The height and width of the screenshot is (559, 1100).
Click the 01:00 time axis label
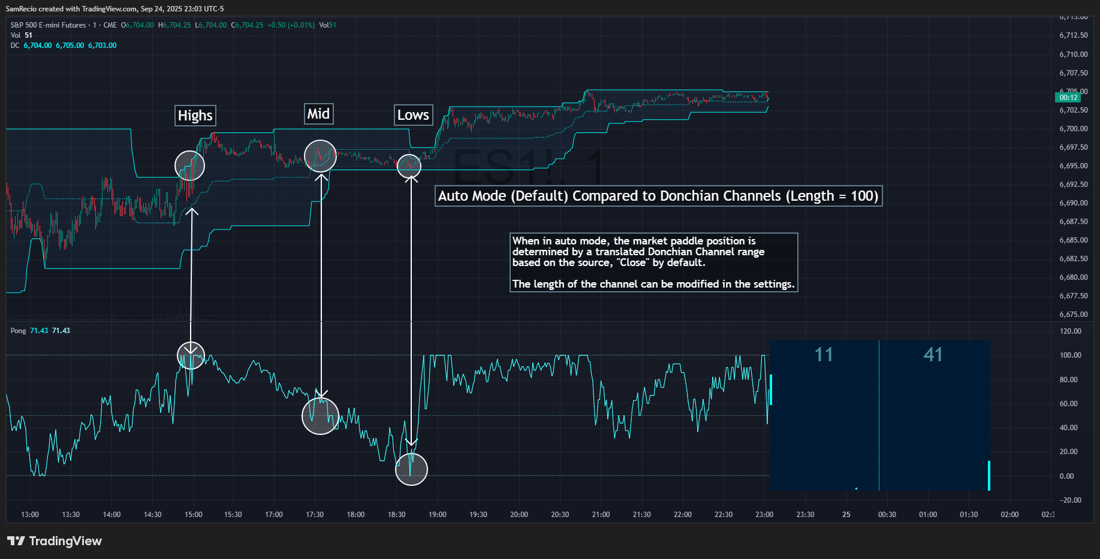(928, 515)
